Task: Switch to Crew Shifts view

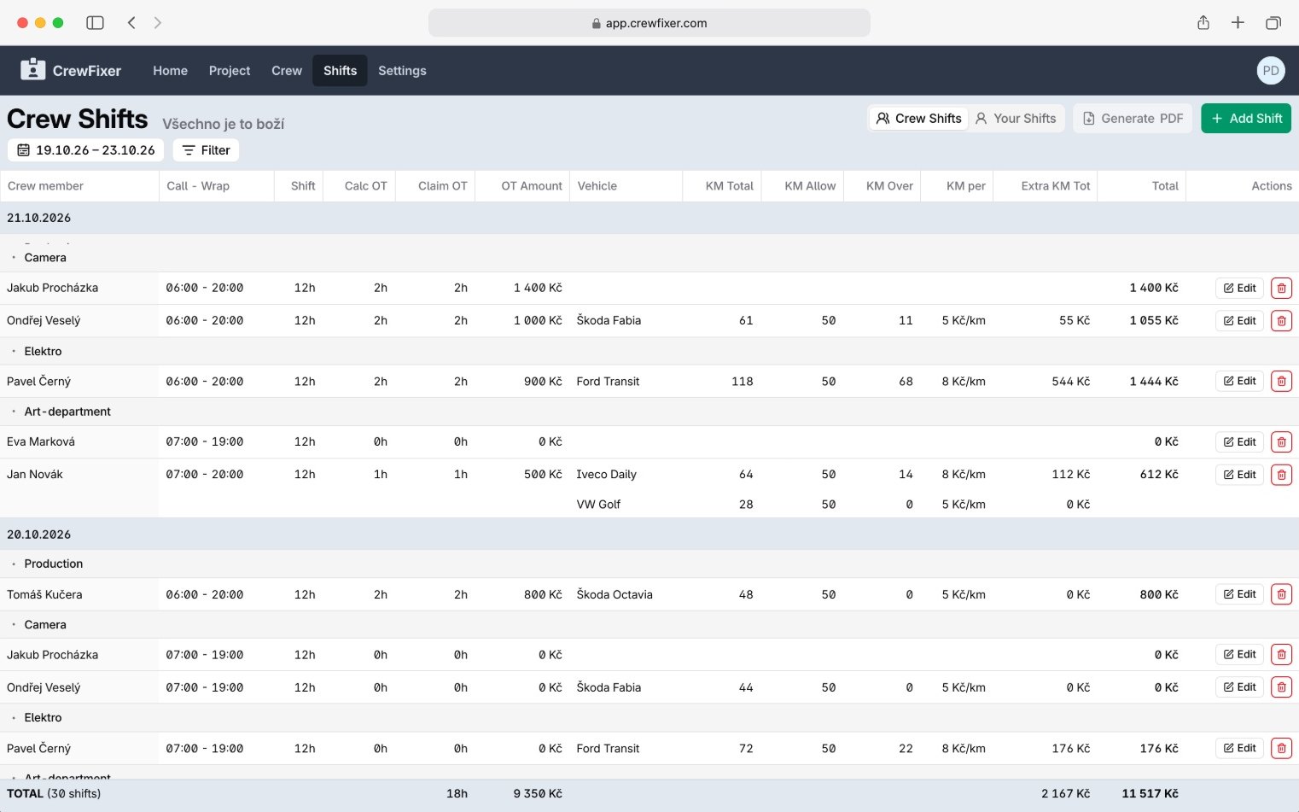Action: [919, 119]
